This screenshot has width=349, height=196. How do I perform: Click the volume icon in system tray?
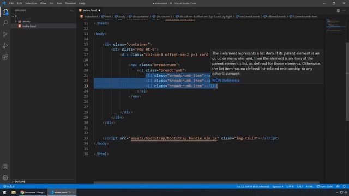click(x=346, y=192)
